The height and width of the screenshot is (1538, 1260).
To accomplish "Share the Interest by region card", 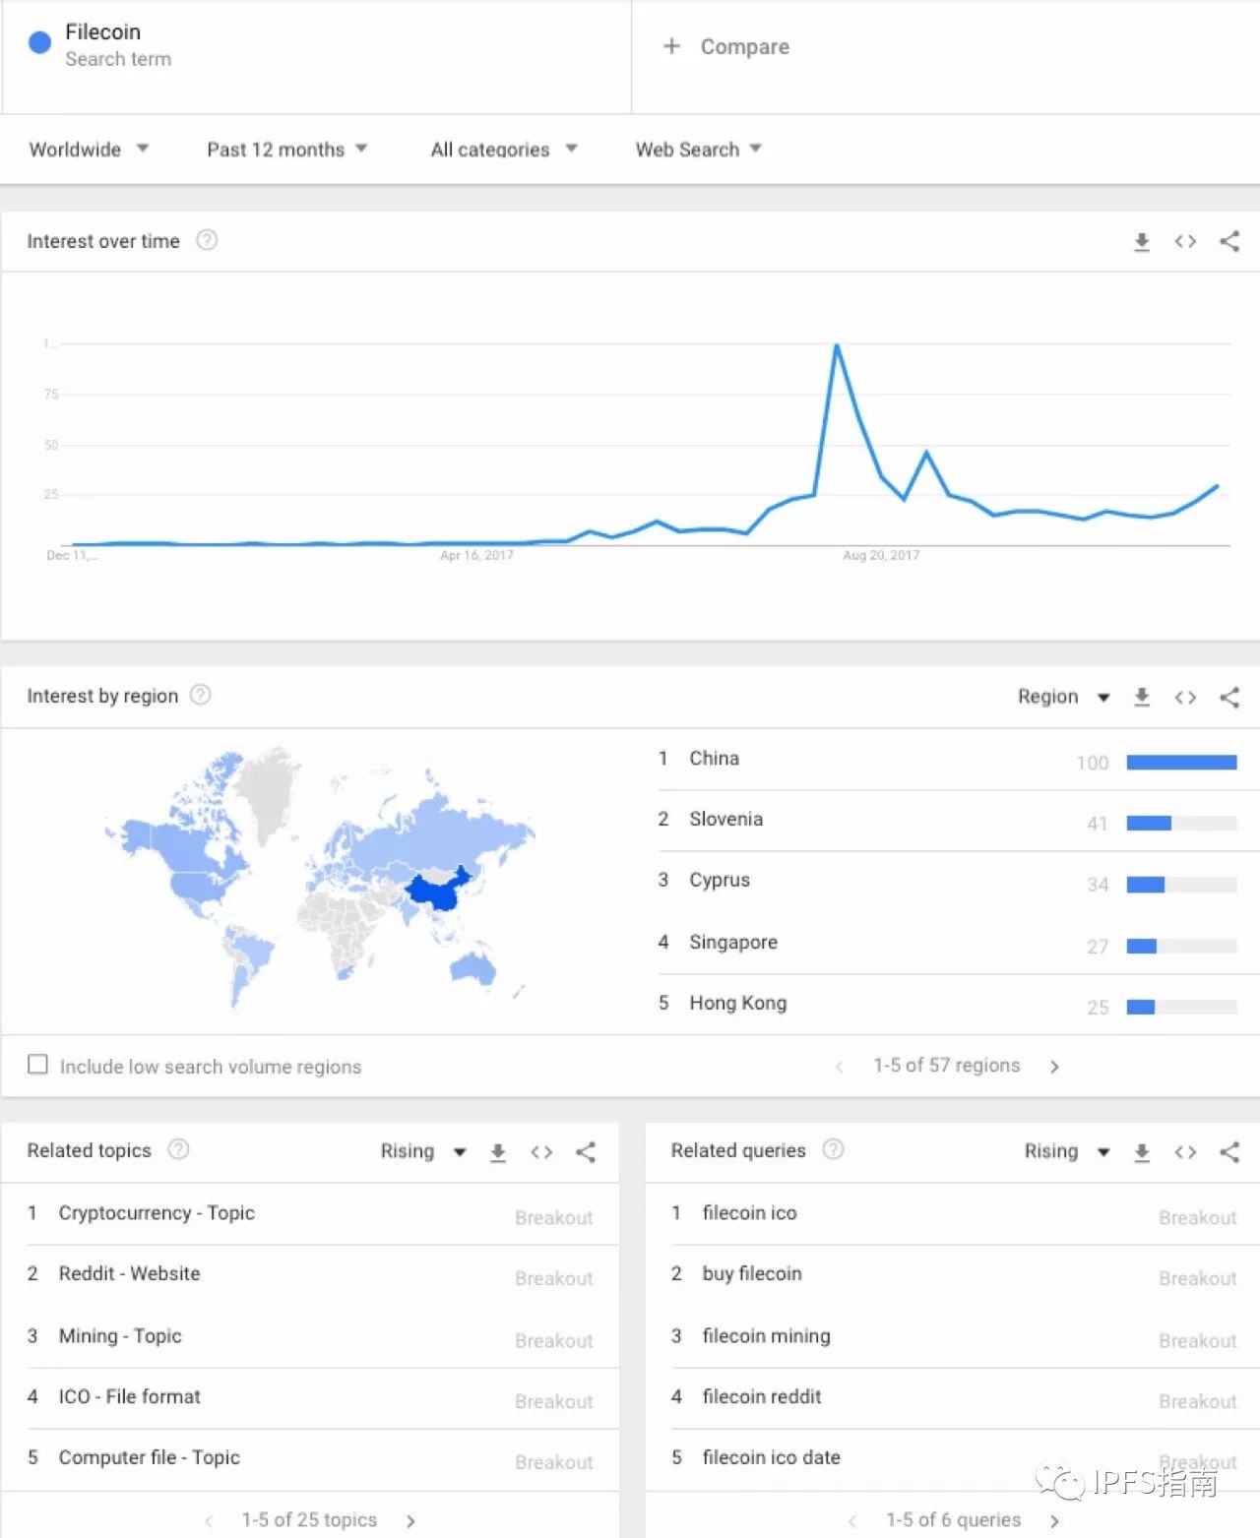I will [x=1229, y=697].
